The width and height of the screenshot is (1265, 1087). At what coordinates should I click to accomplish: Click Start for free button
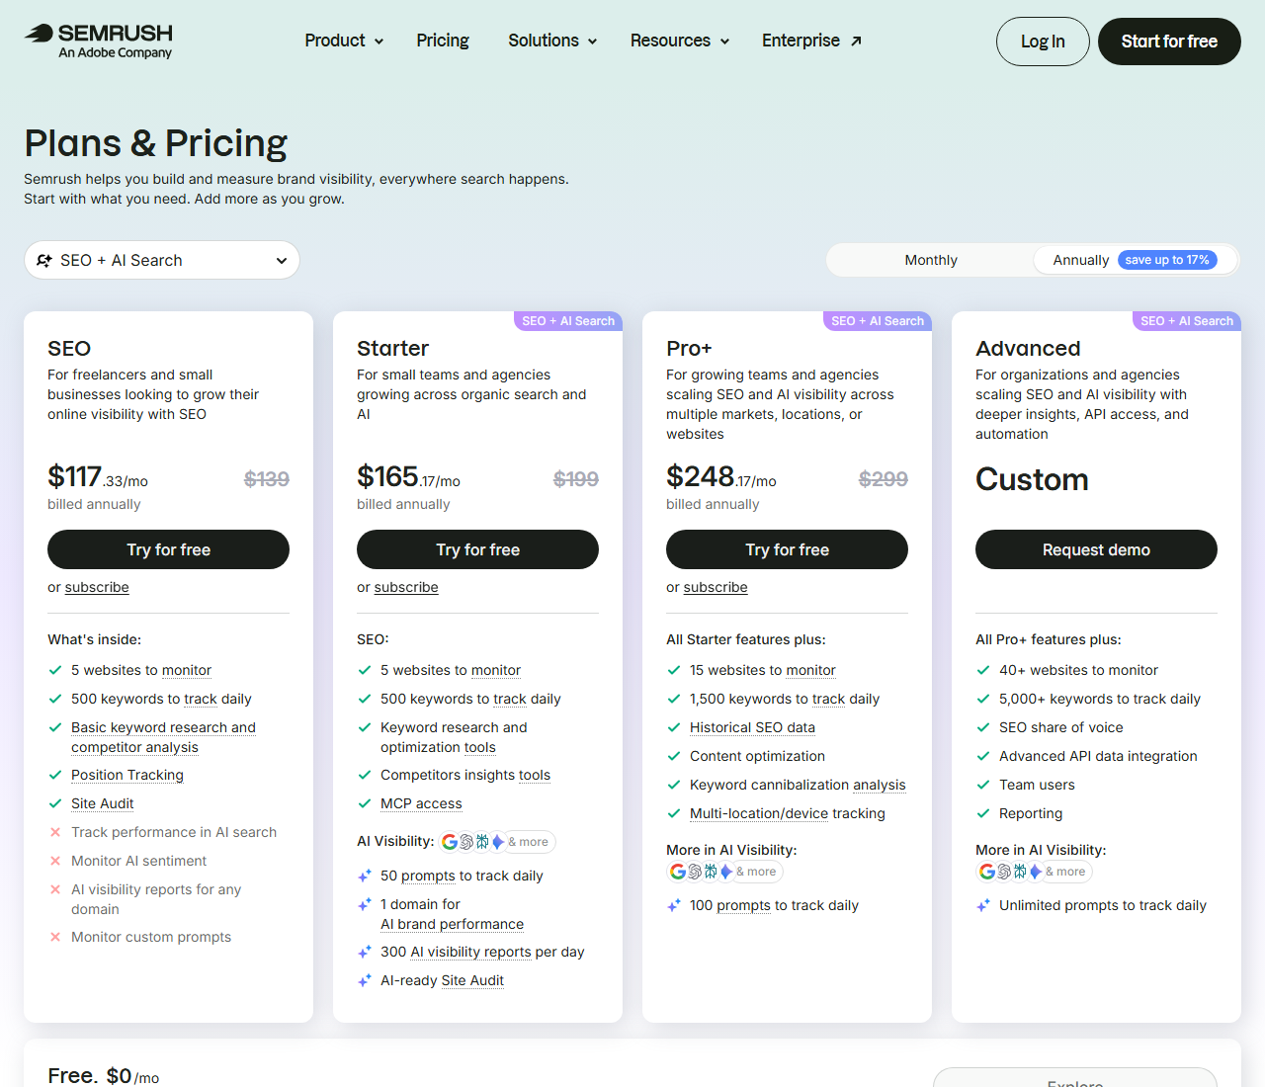click(1169, 42)
